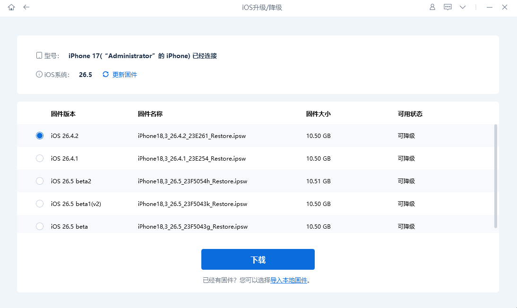Click the 下载 download button
517x308 pixels.
click(258, 259)
